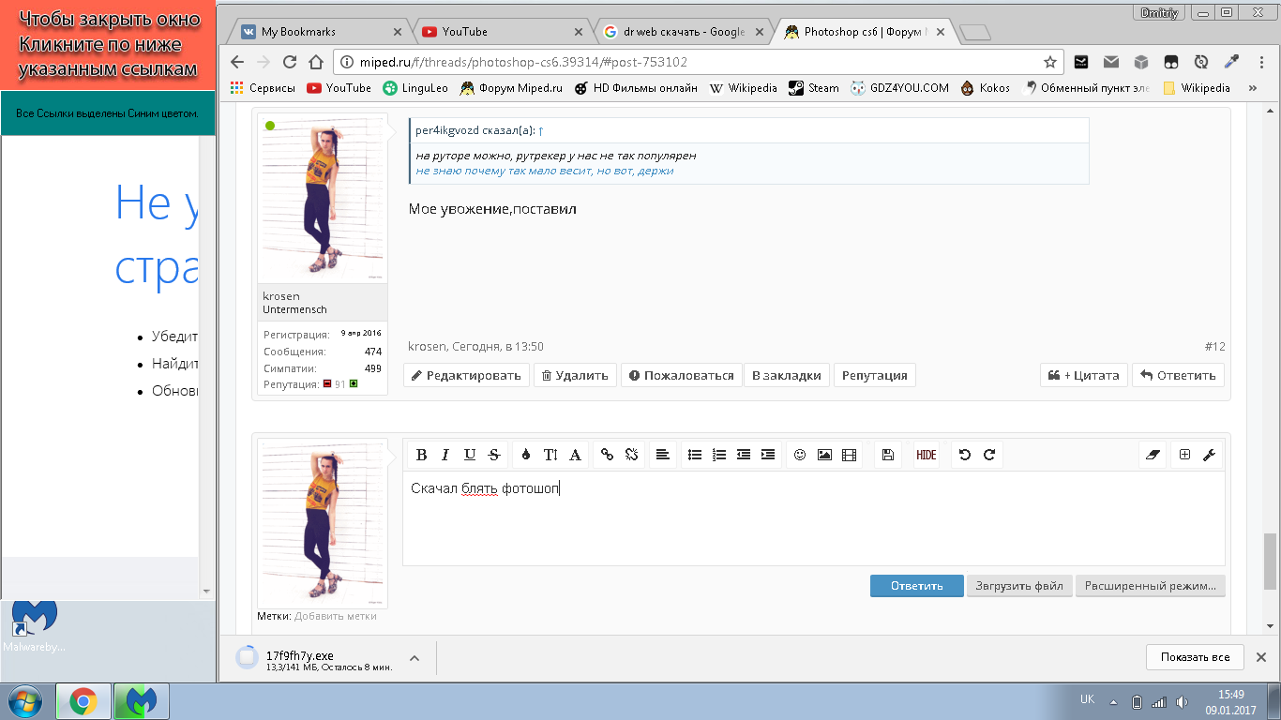Image resolution: width=1281 pixels, height=720 pixels.
Task: Click the Репутация button
Action: (874, 375)
